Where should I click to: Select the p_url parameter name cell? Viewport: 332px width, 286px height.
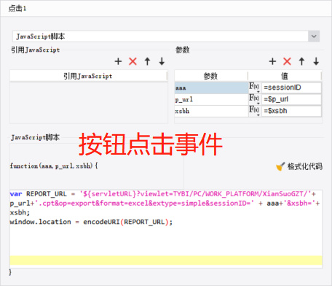pyautogui.click(x=211, y=99)
